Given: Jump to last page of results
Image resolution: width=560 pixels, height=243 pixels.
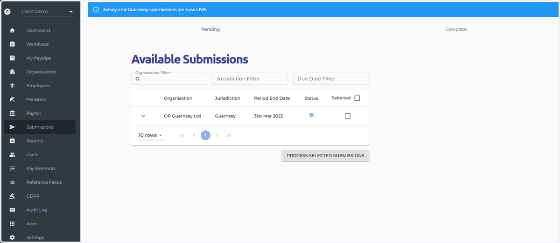Looking at the screenshot, I should click(x=229, y=135).
